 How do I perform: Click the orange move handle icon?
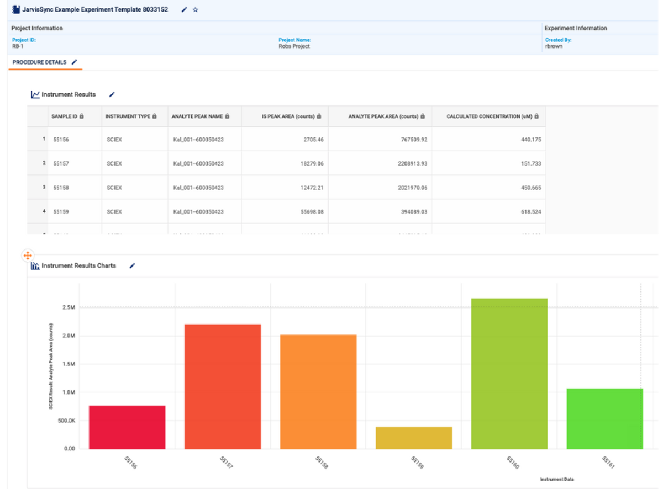click(x=28, y=255)
